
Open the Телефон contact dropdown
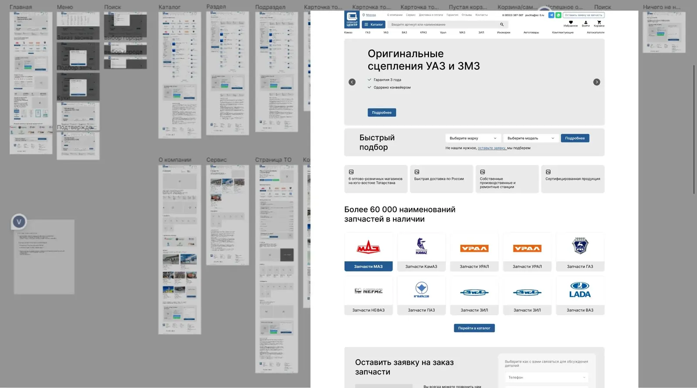(547, 378)
